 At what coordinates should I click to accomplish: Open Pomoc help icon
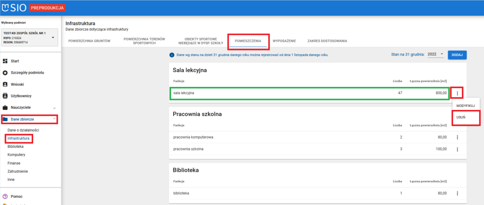pos(5,196)
